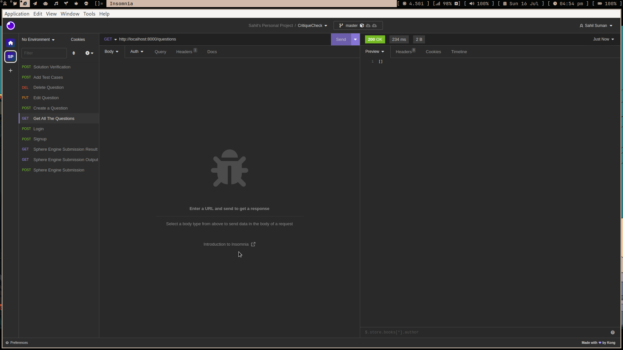Open the Home dashboard icon in sidebar

(10, 43)
